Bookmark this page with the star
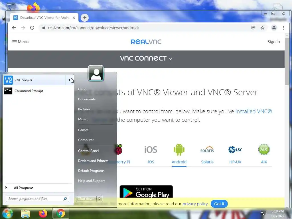 click(x=263, y=28)
